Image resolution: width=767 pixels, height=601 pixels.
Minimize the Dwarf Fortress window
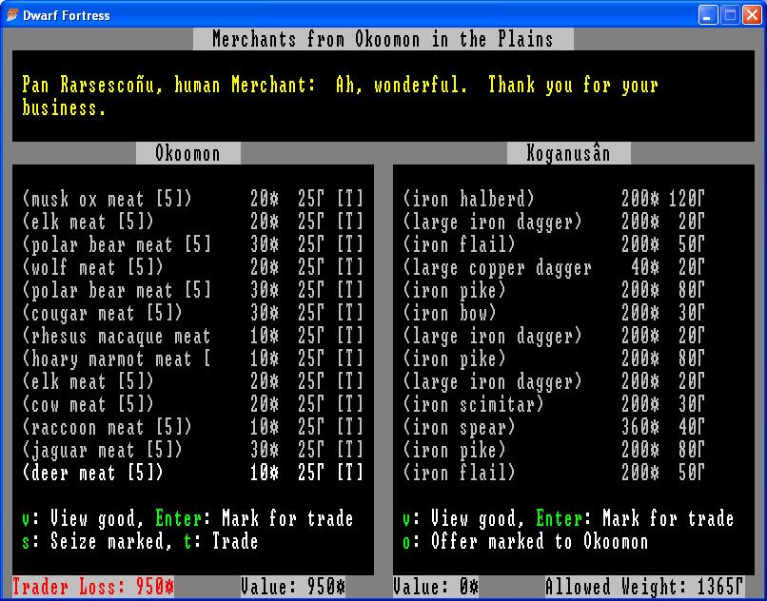click(x=707, y=15)
